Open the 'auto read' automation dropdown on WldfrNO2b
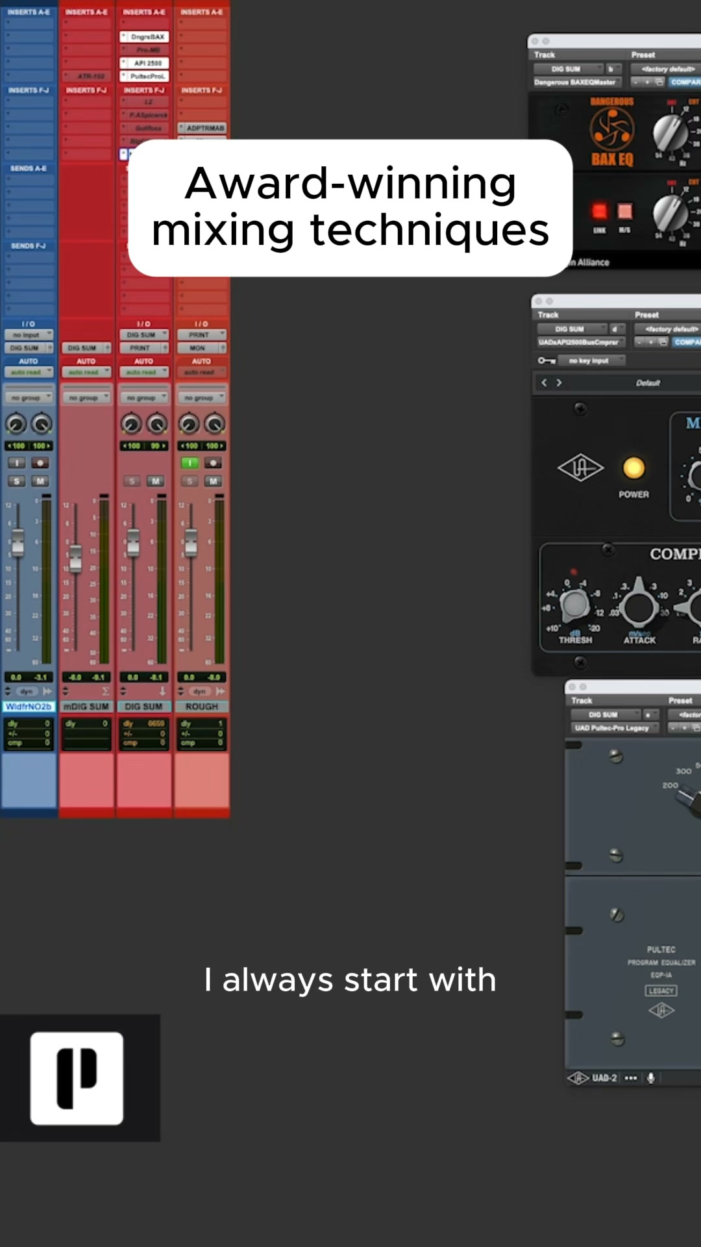This screenshot has width=701, height=1247. [x=29, y=372]
